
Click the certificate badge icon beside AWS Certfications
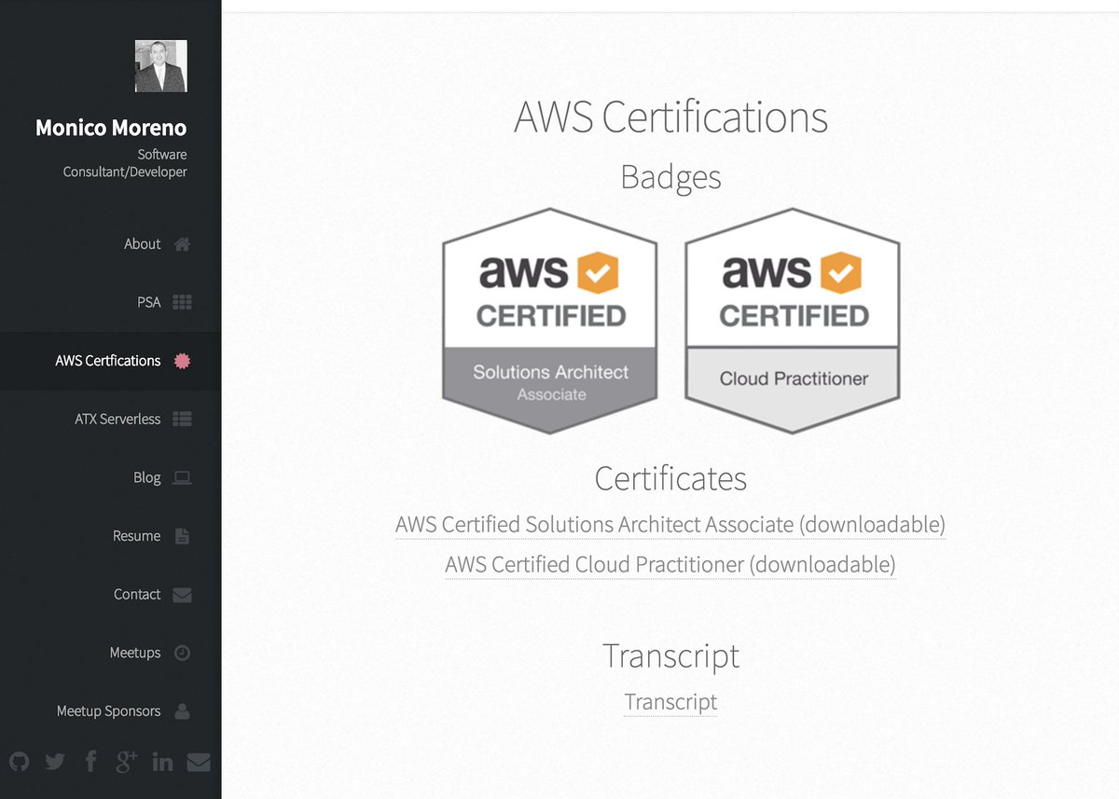[x=183, y=361]
